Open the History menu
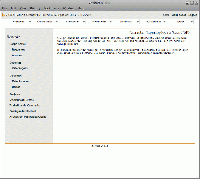The height and width of the screenshot is (179, 200). tap(35, 8)
